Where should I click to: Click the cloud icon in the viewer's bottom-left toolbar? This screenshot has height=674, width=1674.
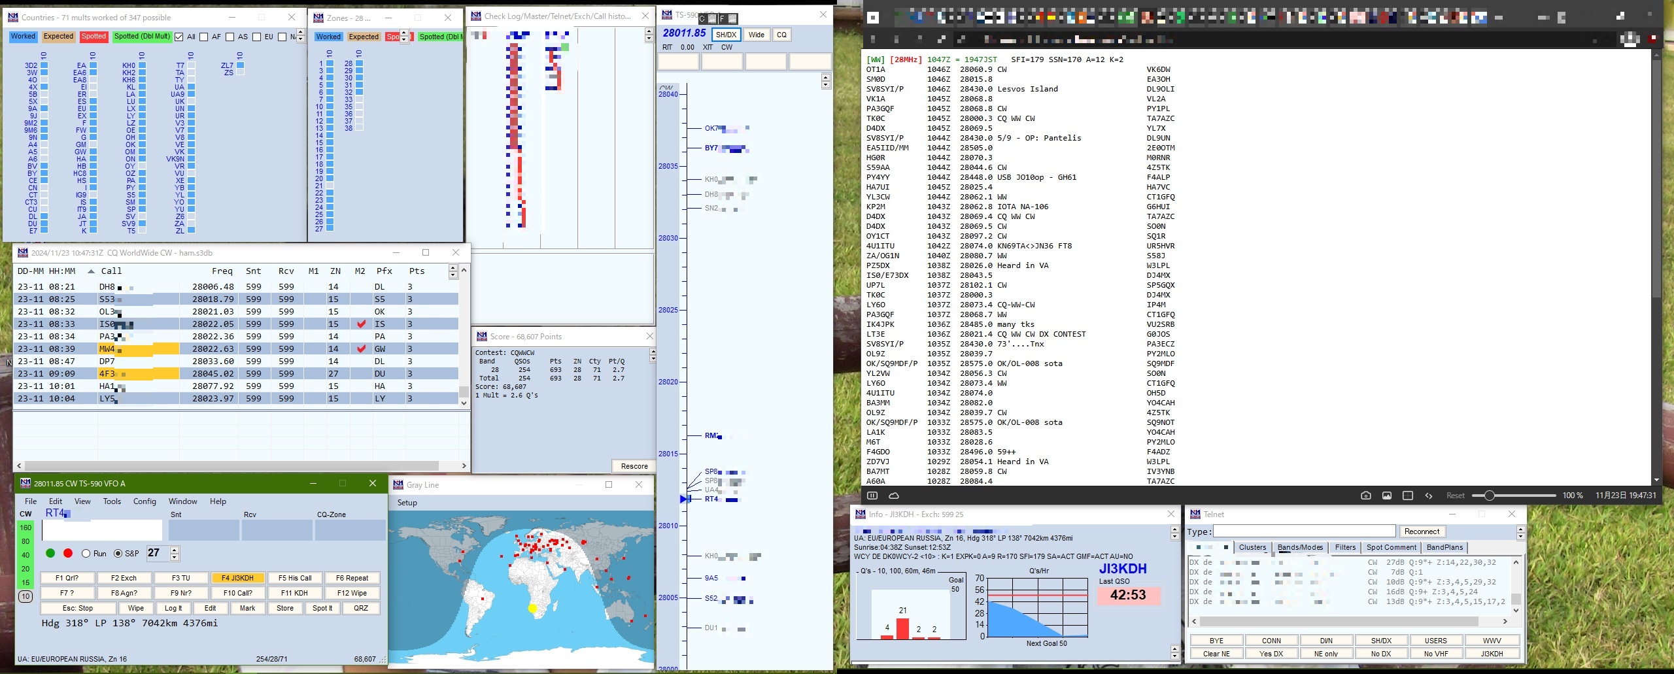click(x=894, y=496)
